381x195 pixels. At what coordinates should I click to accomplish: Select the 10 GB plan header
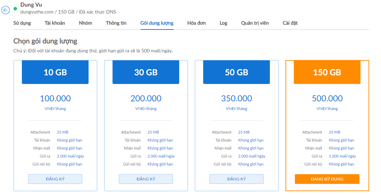click(55, 72)
